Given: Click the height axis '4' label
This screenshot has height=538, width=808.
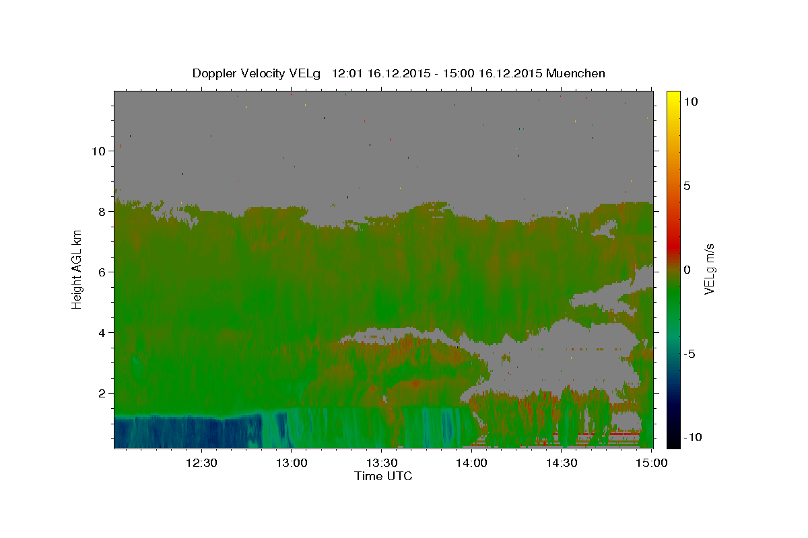Looking at the screenshot, I should pyautogui.click(x=104, y=333).
